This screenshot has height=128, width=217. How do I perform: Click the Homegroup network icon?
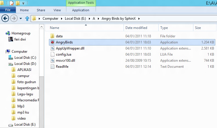coord(8,33)
